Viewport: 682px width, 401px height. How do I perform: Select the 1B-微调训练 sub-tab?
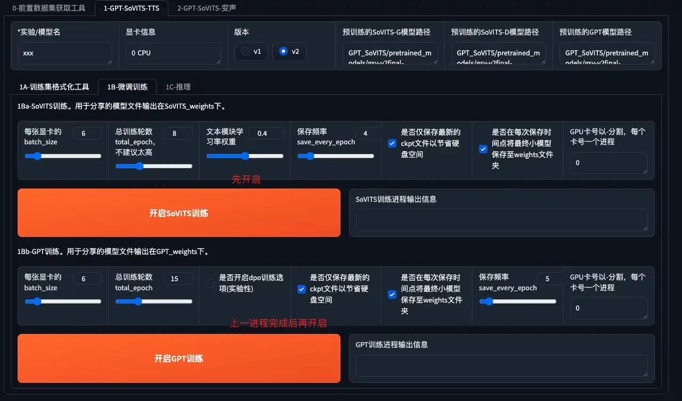pyautogui.click(x=127, y=86)
